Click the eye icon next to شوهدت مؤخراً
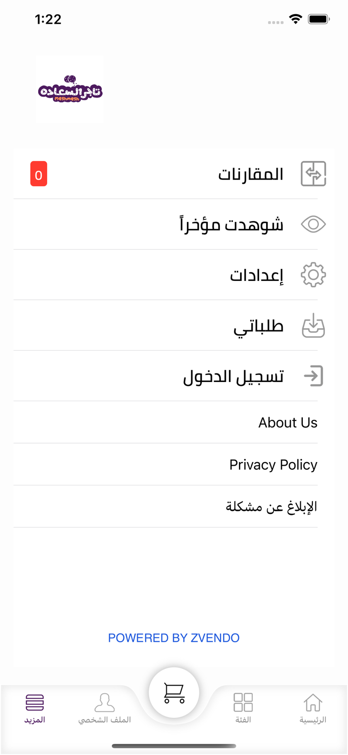 click(x=312, y=224)
